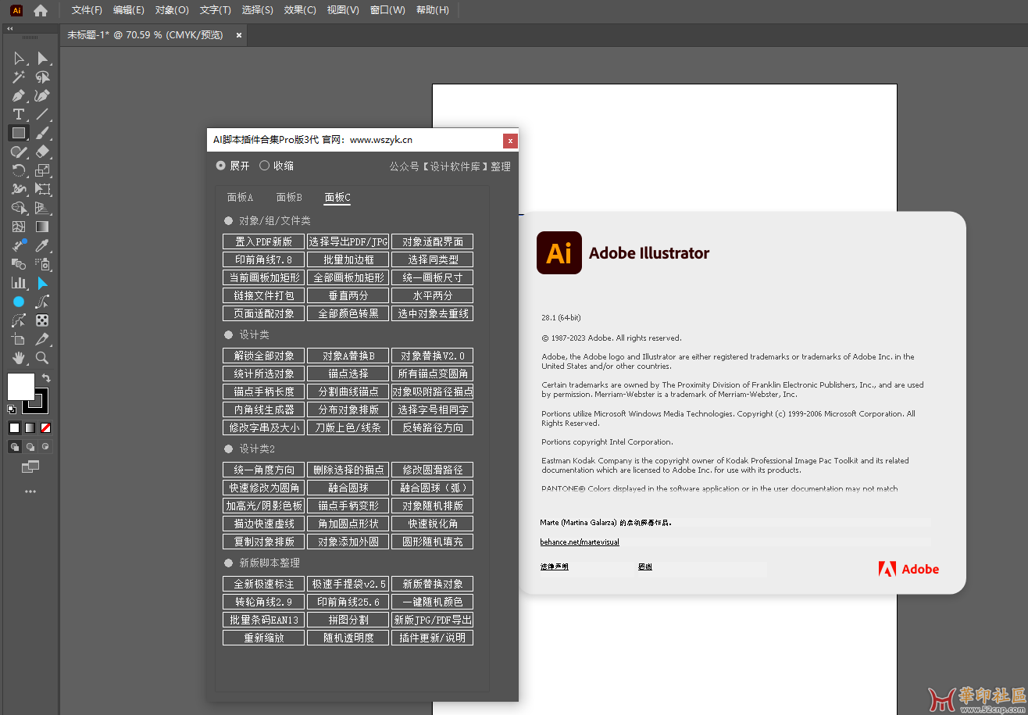1028x715 pixels.
Task: Open Edit Toolbar three-dots button
Action: (x=30, y=492)
